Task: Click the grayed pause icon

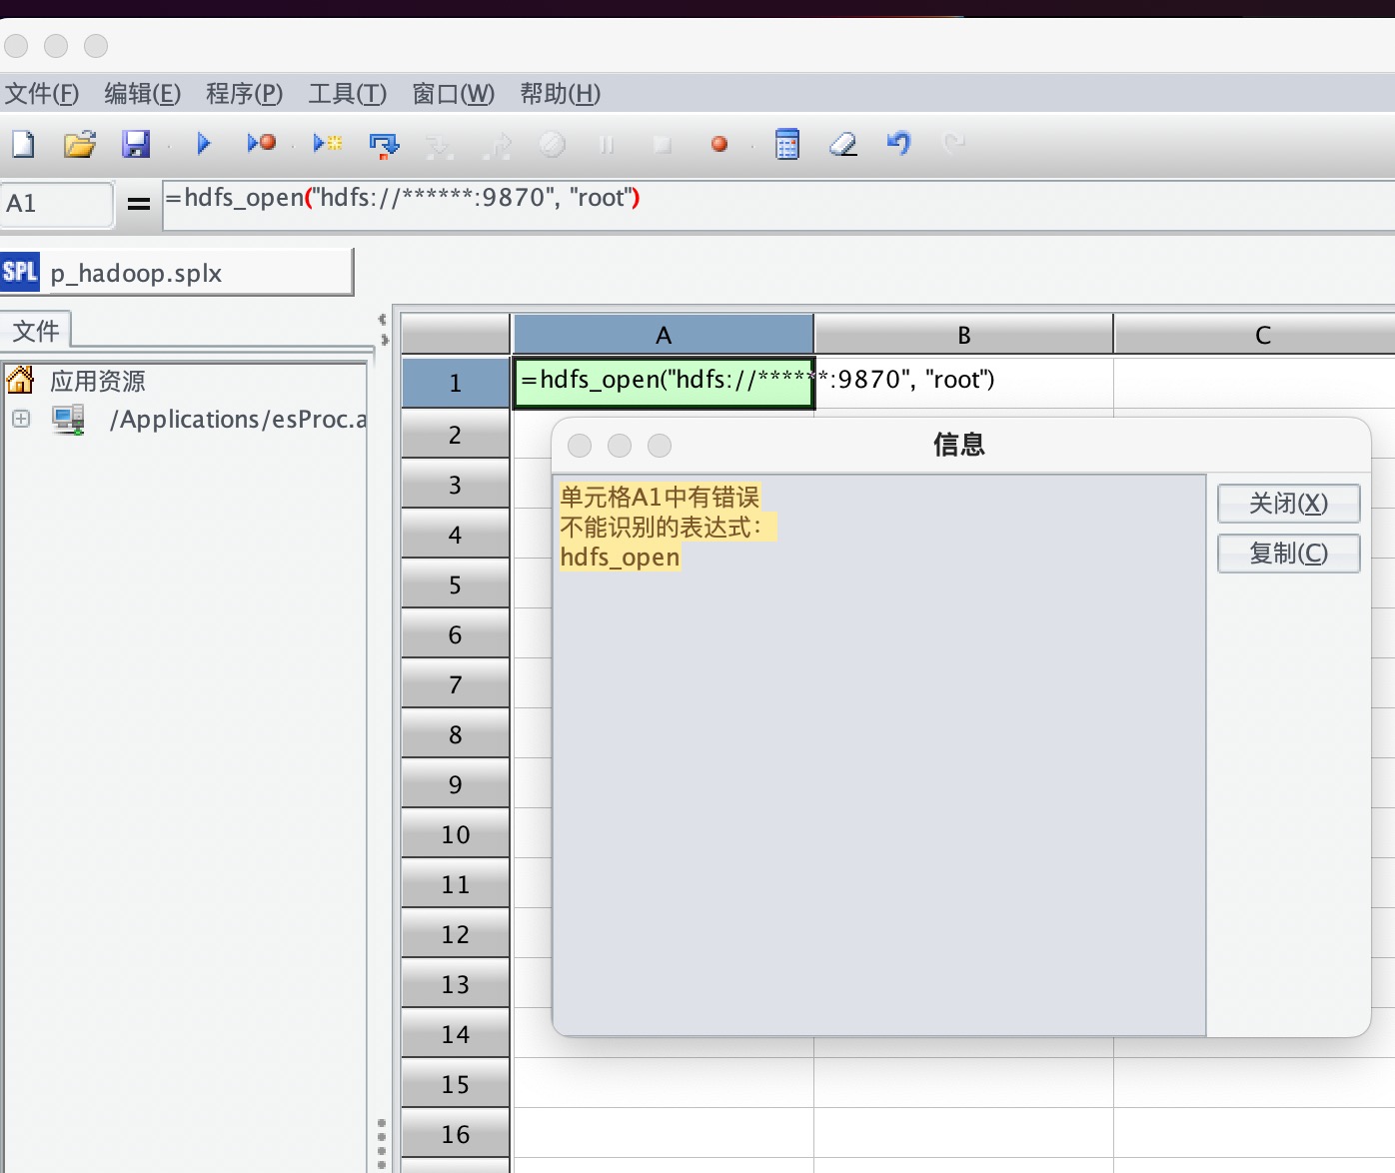Action: click(x=606, y=145)
